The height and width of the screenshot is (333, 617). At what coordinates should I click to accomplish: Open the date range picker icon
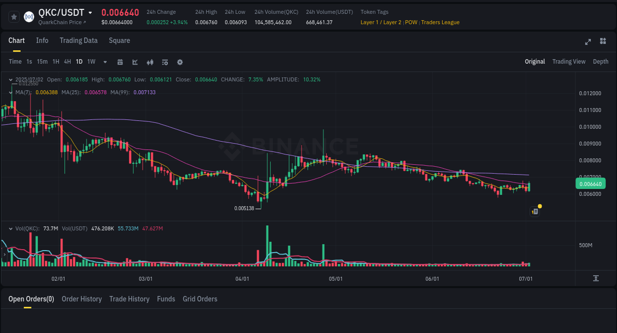point(120,62)
